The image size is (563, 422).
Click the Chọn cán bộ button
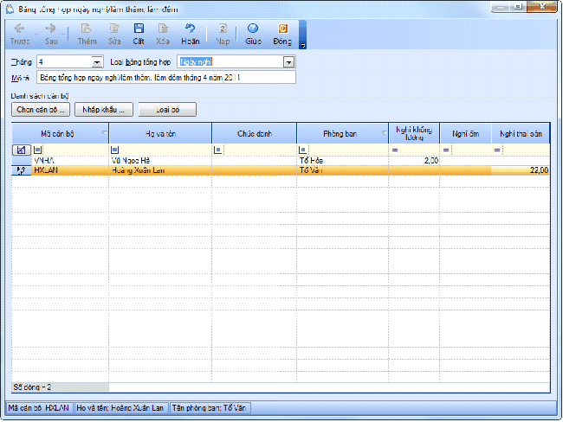coord(41,110)
